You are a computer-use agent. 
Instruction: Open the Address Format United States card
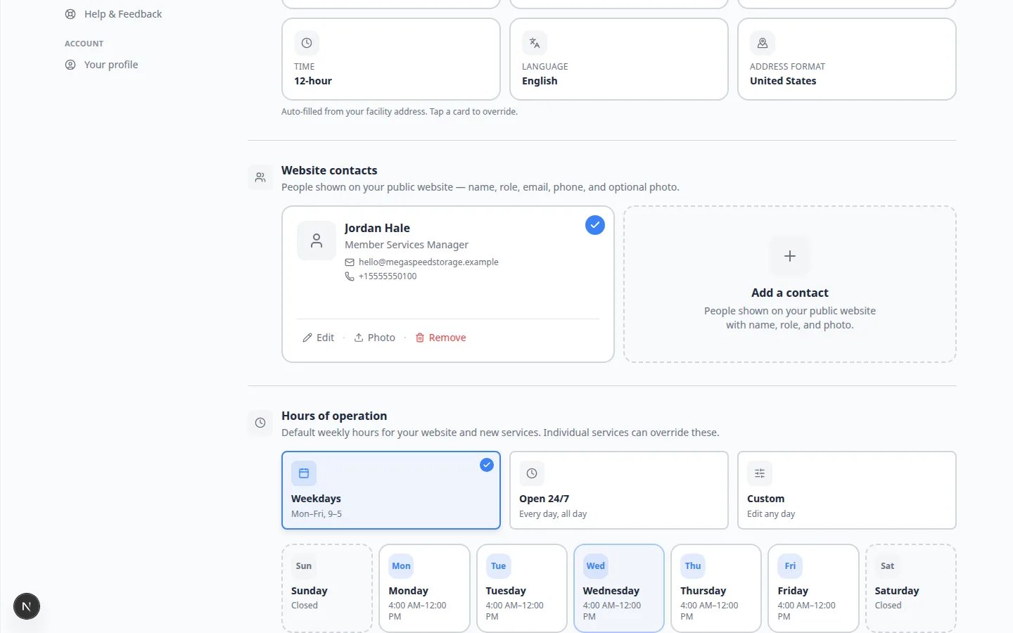[847, 59]
